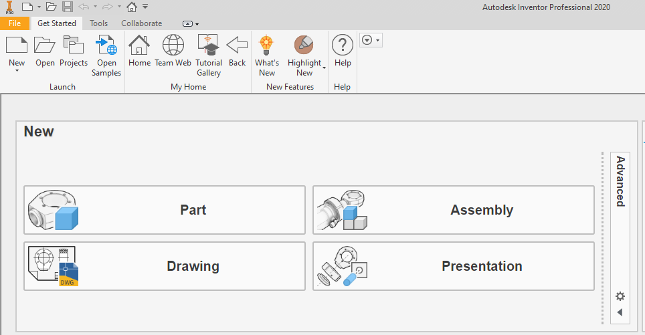Expand the dropdown arrow under ribbon New

point(17,71)
